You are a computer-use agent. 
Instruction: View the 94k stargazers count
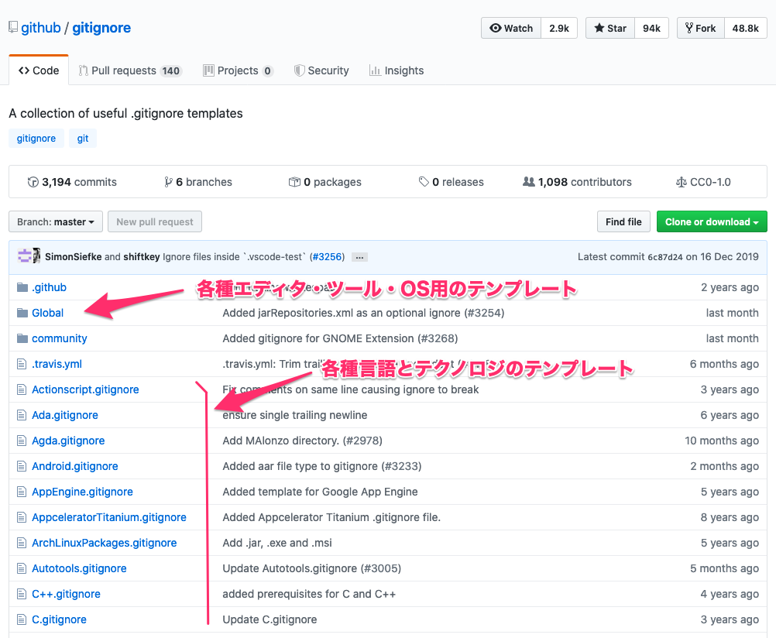pyautogui.click(x=651, y=28)
